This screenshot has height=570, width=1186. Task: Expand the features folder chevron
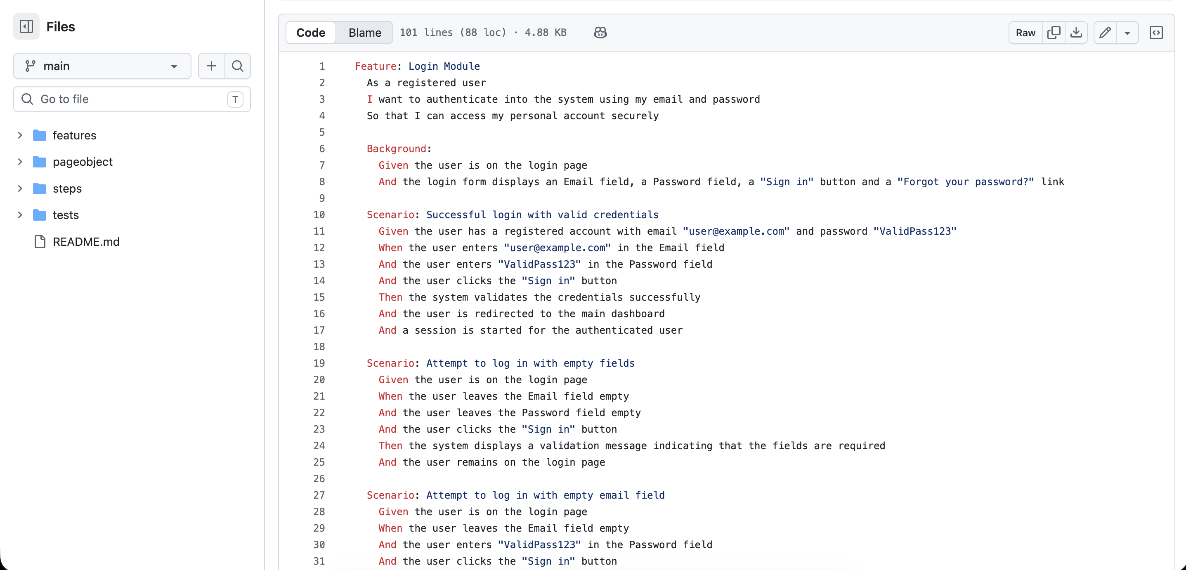[20, 135]
